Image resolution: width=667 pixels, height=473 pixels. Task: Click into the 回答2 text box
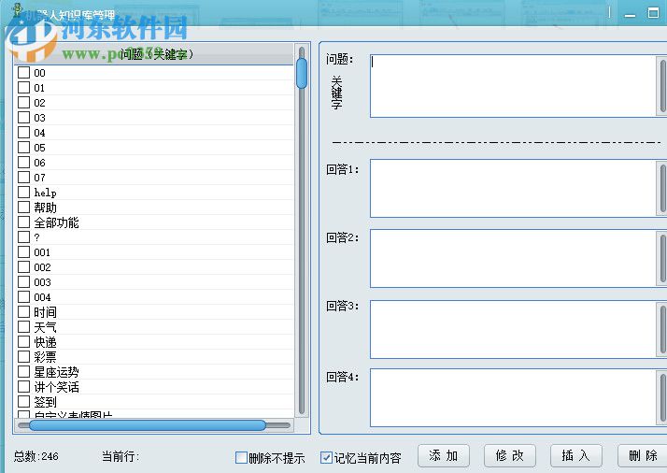(513, 258)
